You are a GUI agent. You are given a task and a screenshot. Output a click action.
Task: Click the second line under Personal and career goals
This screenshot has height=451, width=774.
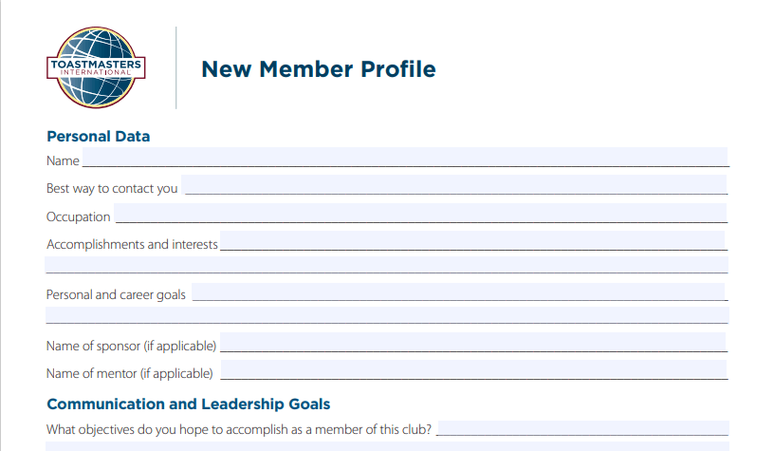386,315
